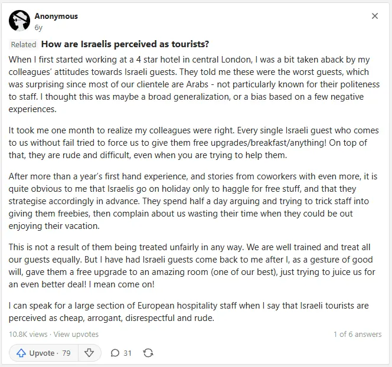This screenshot has width=392, height=367.
Task: Click the 'Related' label before the question
Action: pyautogui.click(x=24, y=44)
